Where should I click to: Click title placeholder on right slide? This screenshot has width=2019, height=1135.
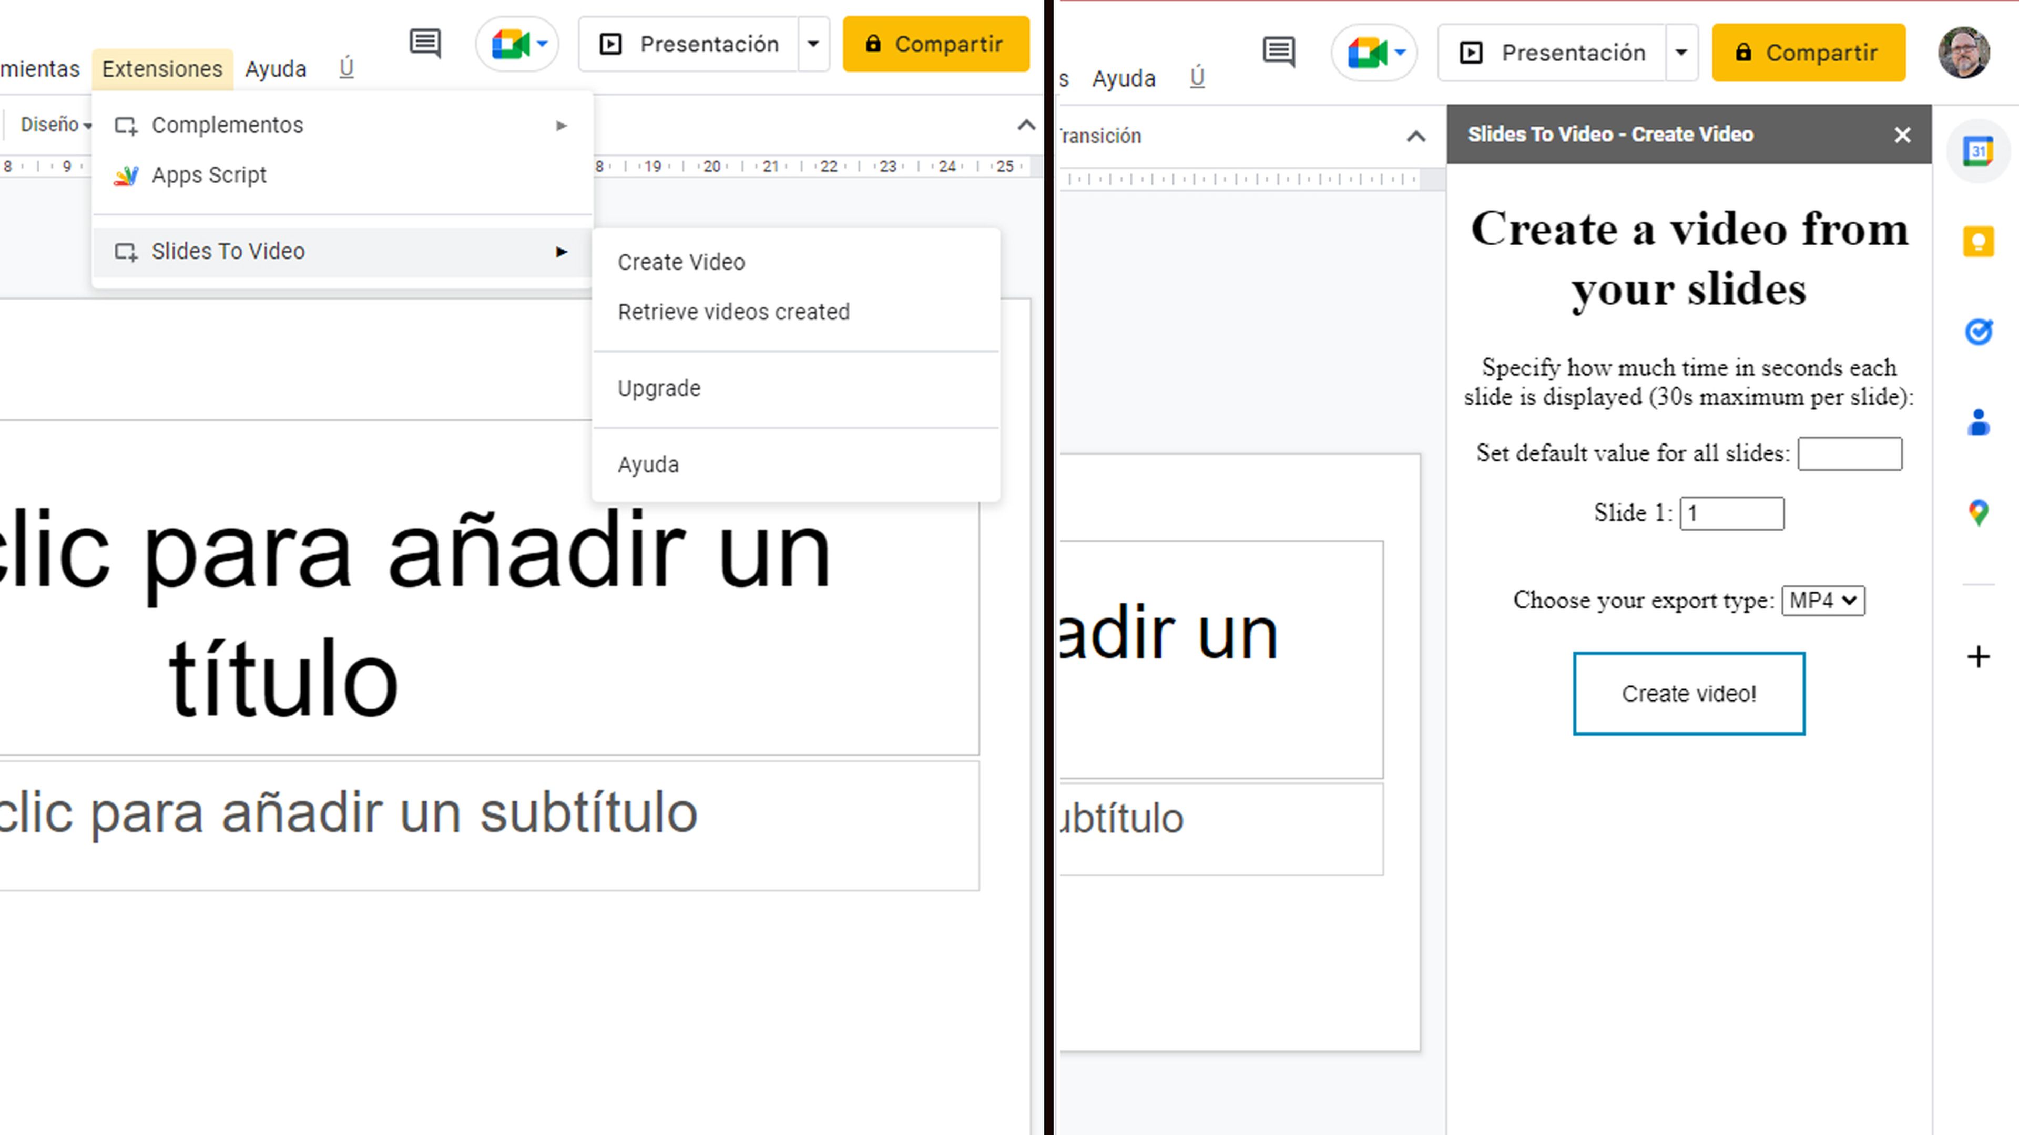pyautogui.click(x=1221, y=659)
